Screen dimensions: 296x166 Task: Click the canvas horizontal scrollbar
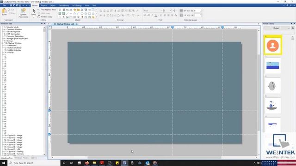coord(154,158)
